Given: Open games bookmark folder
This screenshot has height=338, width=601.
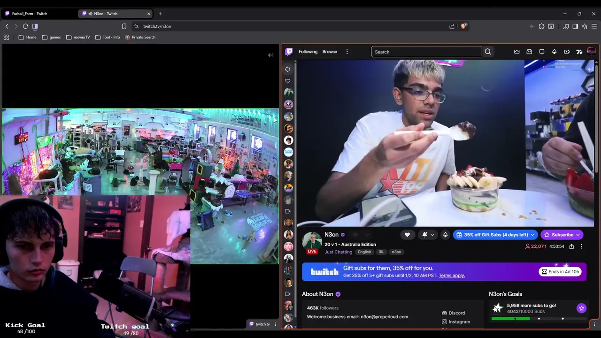Looking at the screenshot, I should click(51, 37).
